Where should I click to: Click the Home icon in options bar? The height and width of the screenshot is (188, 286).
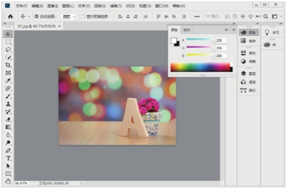11,17
